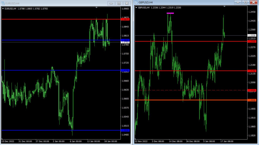Screen dimensions: 259x145
Task: Expand the triangle beside EURUSD,H4 chart label
Action: point(3,9)
